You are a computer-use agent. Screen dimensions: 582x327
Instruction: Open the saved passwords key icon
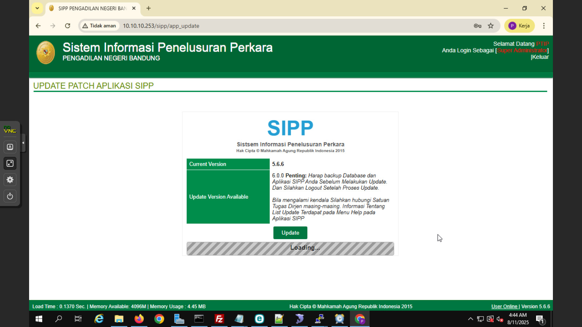click(x=477, y=26)
